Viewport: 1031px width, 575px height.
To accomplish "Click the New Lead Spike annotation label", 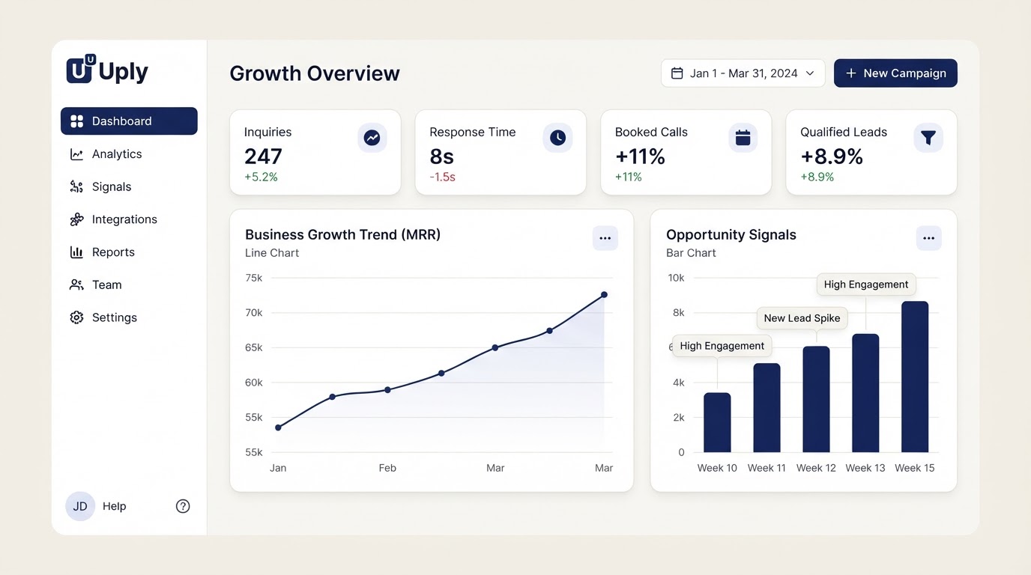I will coord(802,318).
